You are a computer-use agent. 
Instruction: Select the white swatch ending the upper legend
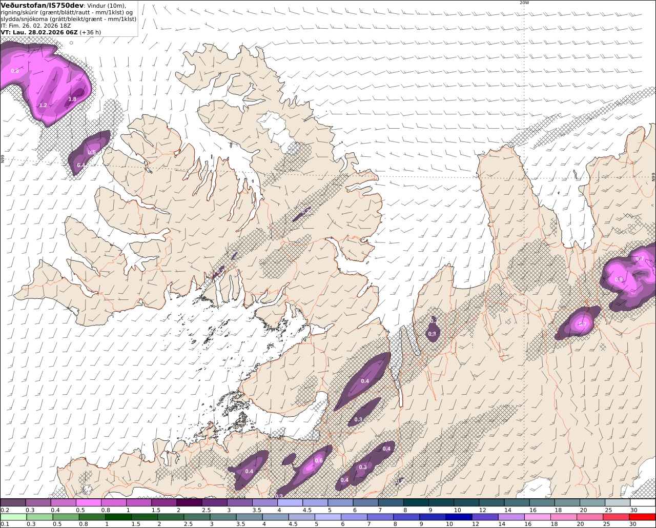[643, 503]
